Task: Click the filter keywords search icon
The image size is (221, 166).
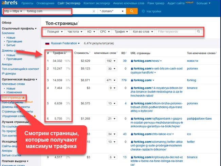Action: (198, 32)
